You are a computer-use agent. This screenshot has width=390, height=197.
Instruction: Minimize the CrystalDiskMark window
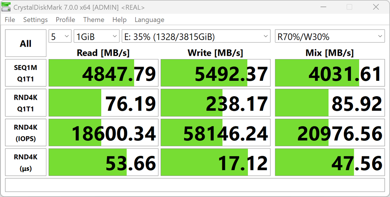pos(323,7)
